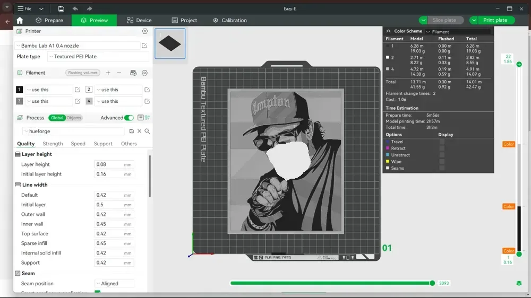Image resolution: width=531 pixels, height=298 pixels.
Task: Collapse the Color Scheme panel arrow
Action: click(x=389, y=31)
